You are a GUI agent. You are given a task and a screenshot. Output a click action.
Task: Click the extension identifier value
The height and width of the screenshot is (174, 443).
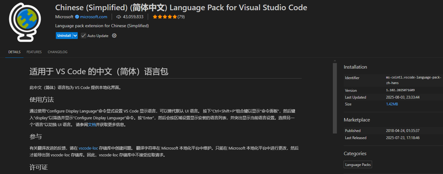pos(414,80)
